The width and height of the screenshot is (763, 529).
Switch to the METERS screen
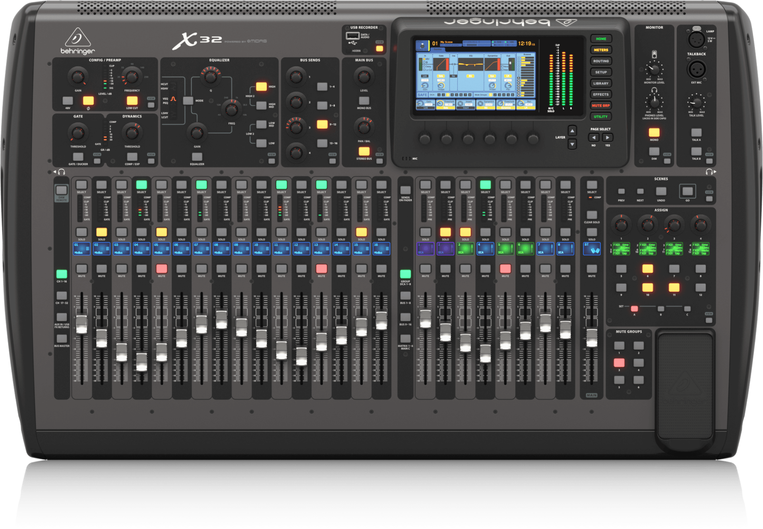[x=600, y=50]
